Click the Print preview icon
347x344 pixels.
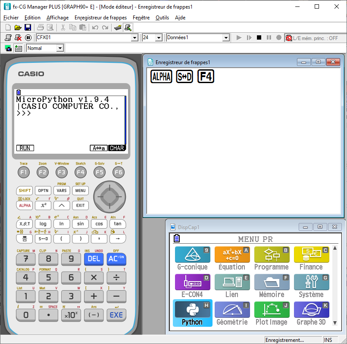coord(50,28)
